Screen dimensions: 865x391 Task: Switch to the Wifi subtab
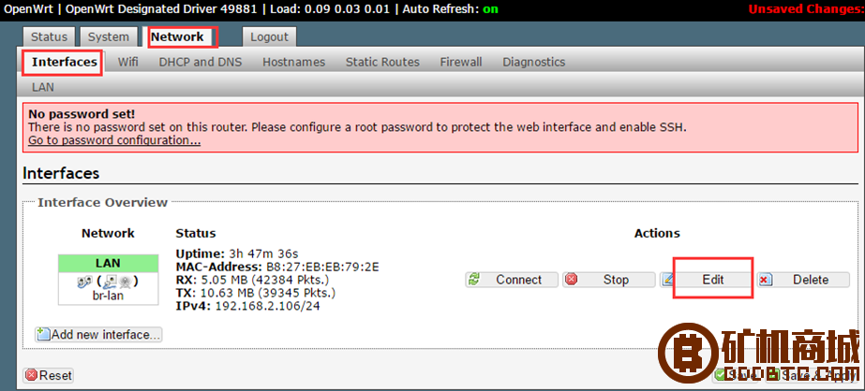coord(128,63)
